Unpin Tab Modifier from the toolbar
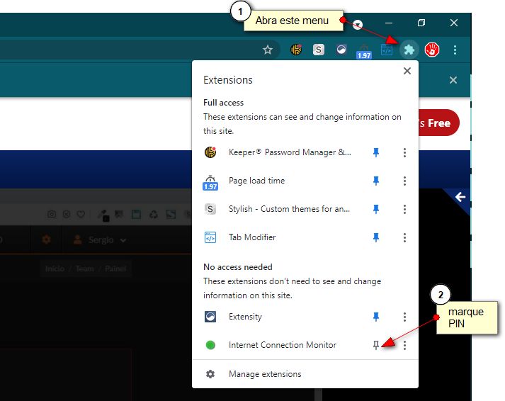The height and width of the screenshot is (401, 505). tap(376, 237)
